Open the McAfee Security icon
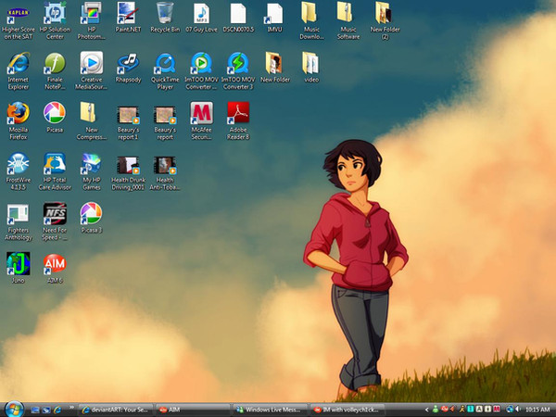 tap(201, 114)
